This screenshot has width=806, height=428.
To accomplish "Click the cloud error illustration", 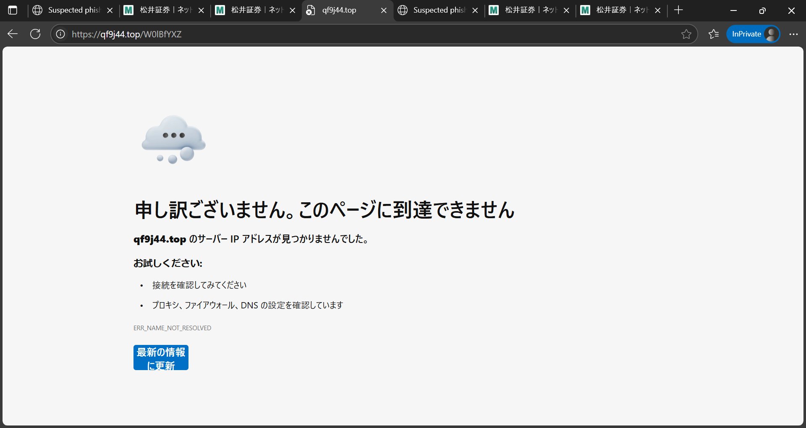I will (x=174, y=139).
